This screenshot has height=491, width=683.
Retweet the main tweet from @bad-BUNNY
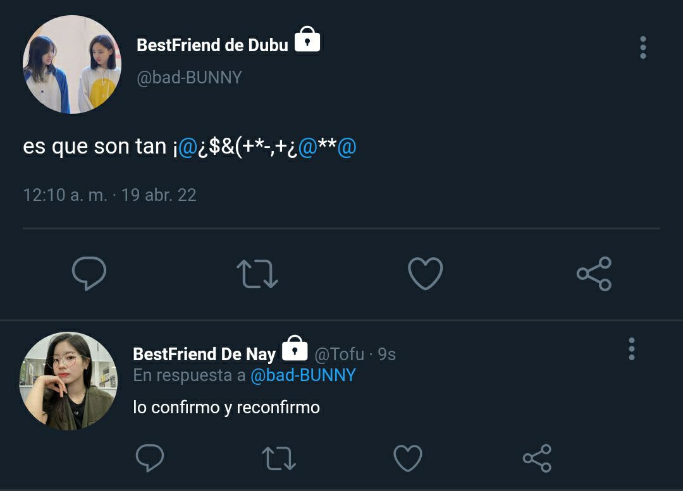(257, 274)
